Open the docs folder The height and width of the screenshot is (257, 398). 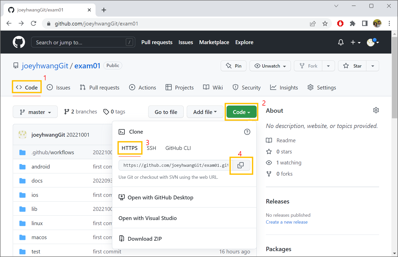(37, 181)
